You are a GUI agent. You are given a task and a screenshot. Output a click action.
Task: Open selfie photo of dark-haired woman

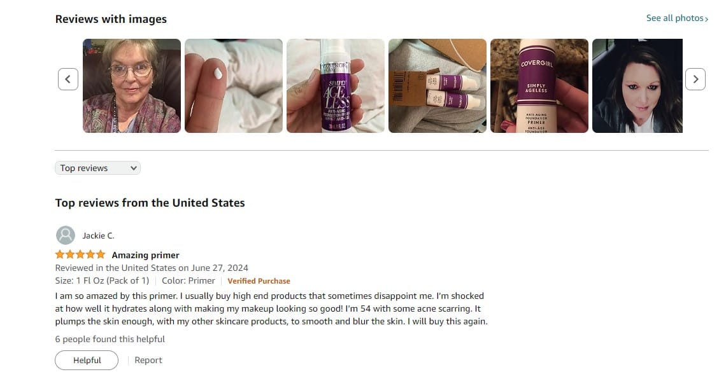pos(637,86)
